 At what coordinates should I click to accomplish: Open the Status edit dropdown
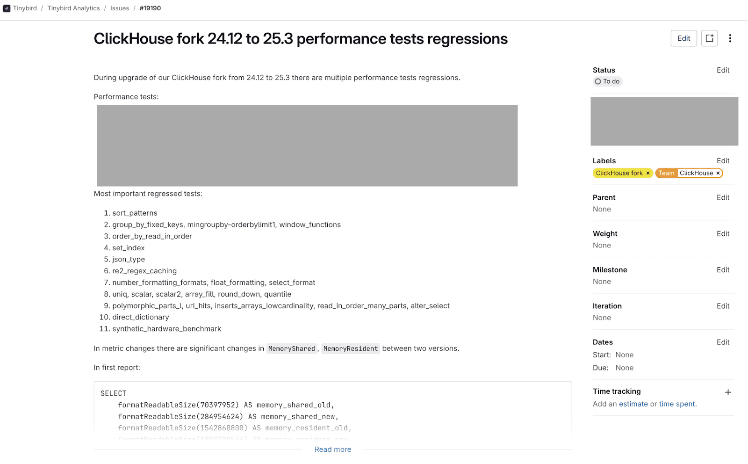(723, 70)
